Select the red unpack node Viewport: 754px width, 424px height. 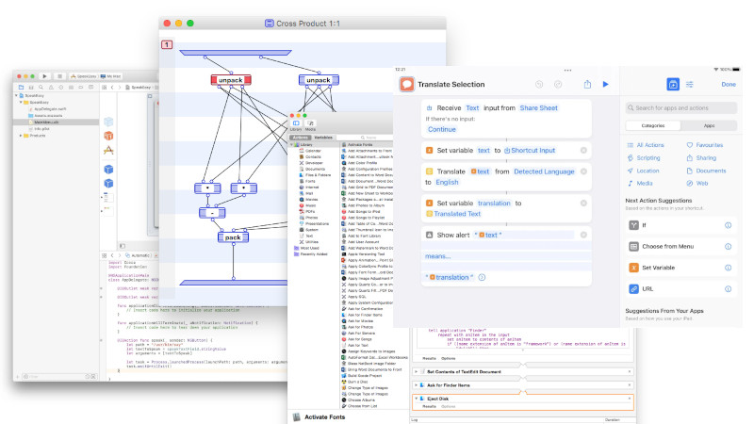pyautogui.click(x=230, y=80)
